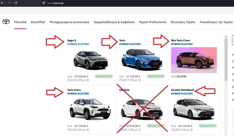The width and height of the screenshot is (234, 136).
Task: Click the blue Yaris car image
Action: tap(142, 60)
